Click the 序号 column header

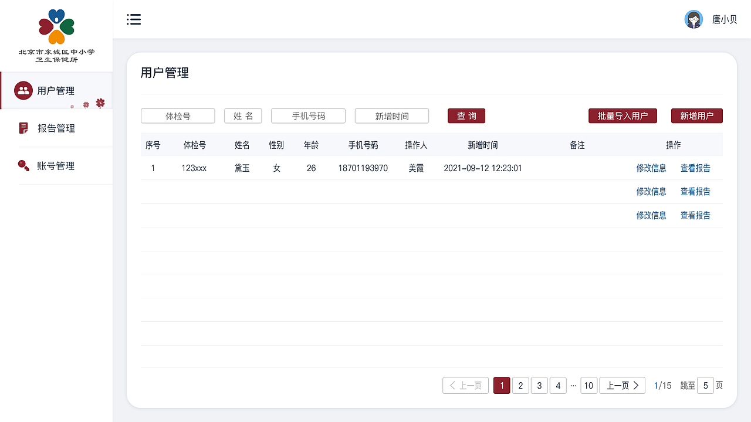coord(153,145)
